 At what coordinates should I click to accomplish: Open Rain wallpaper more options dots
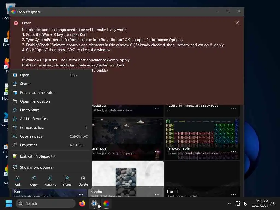coord(81,194)
